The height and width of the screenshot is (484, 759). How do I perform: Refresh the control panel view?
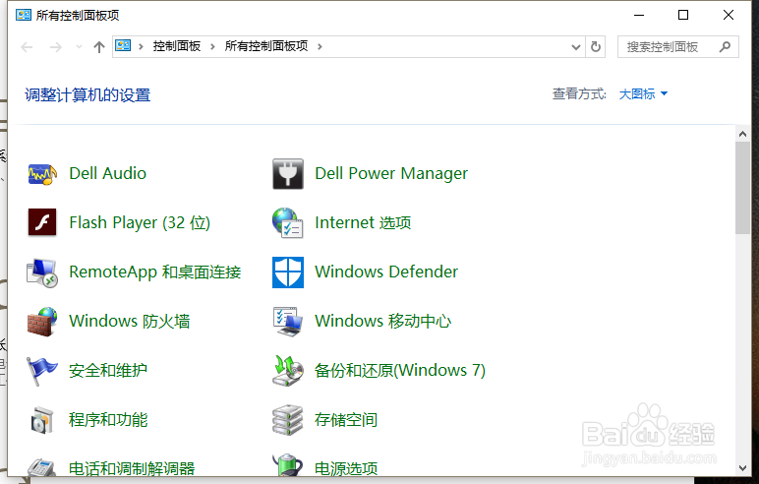click(596, 47)
